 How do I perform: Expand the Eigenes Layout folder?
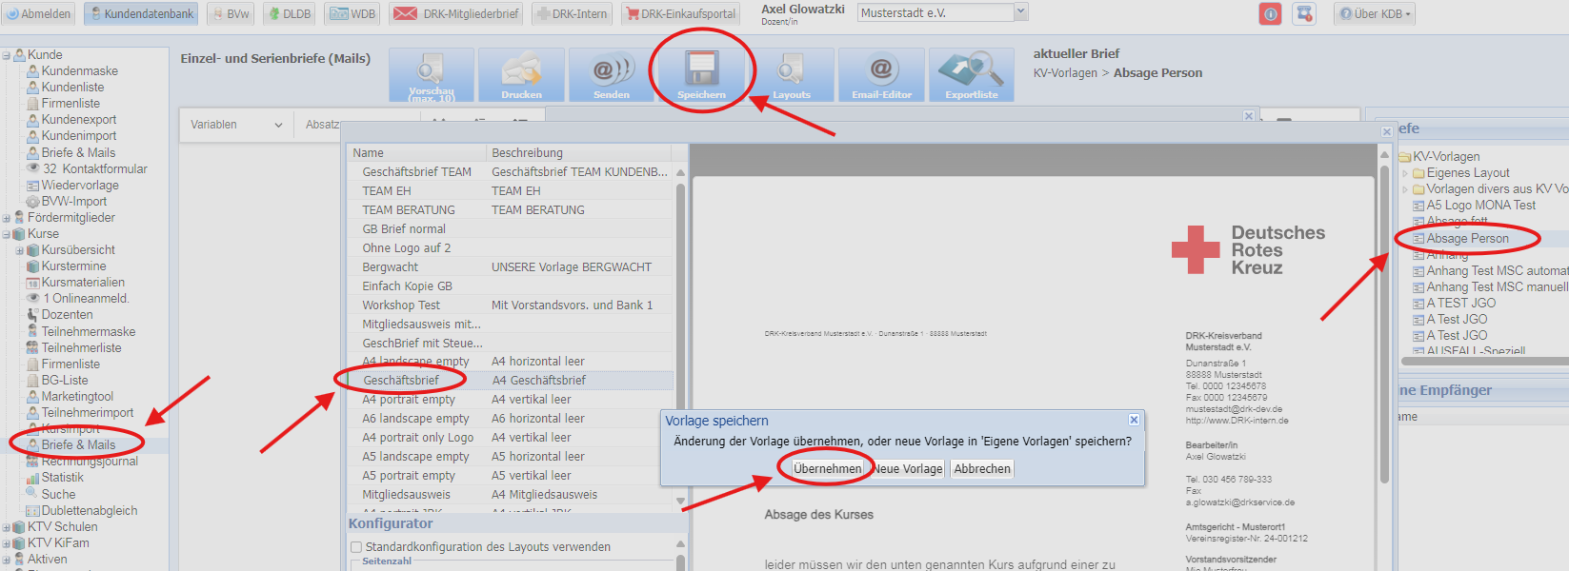[1405, 173]
